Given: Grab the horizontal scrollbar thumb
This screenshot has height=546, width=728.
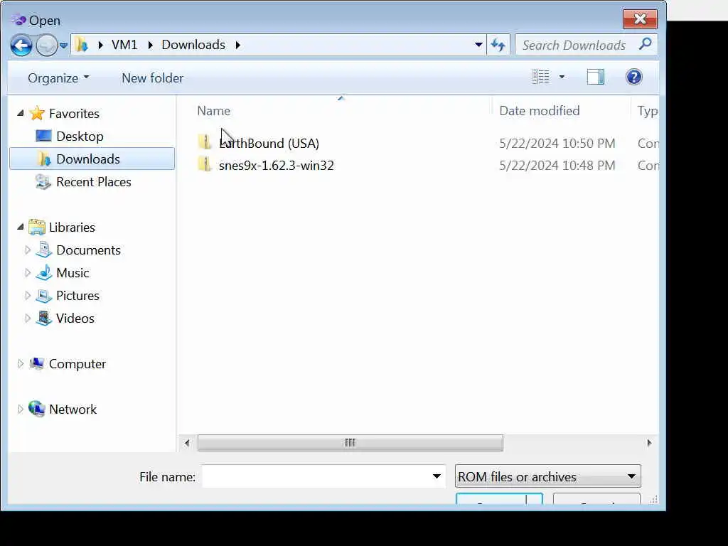Looking at the screenshot, I should 350,443.
